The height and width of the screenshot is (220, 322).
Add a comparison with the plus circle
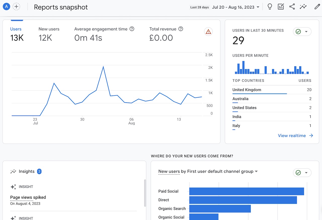point(16,7)
